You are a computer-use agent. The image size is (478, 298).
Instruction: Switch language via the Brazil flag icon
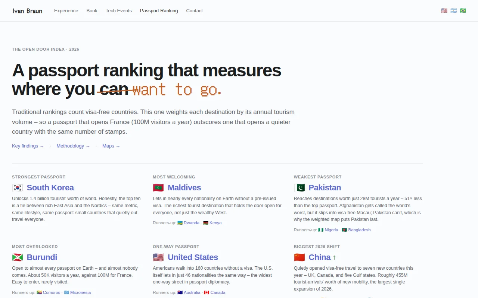(463, 11)
